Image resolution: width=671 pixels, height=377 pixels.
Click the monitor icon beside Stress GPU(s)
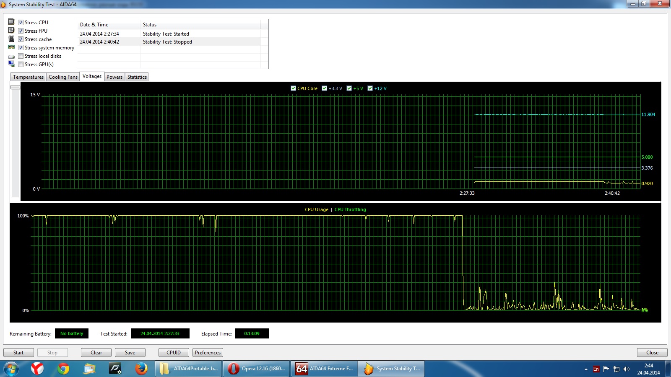point(11,64)
